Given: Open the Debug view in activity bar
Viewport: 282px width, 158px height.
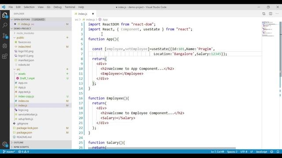Looking at the screenshot, I should [x=5, y=46].
